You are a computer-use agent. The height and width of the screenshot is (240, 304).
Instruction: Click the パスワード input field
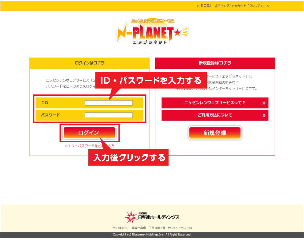point(109,115)
